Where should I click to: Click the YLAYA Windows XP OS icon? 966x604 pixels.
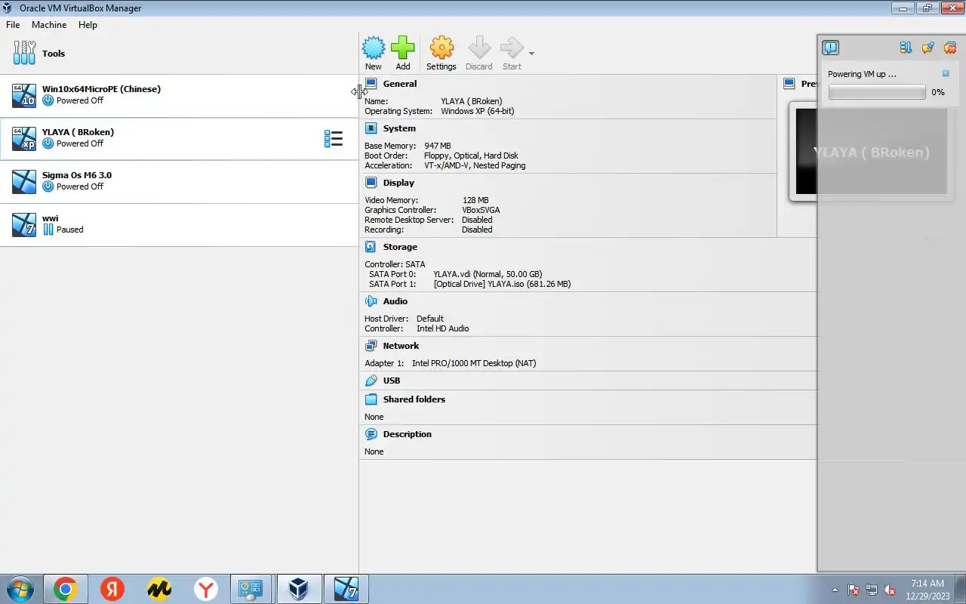pos(24,138)
